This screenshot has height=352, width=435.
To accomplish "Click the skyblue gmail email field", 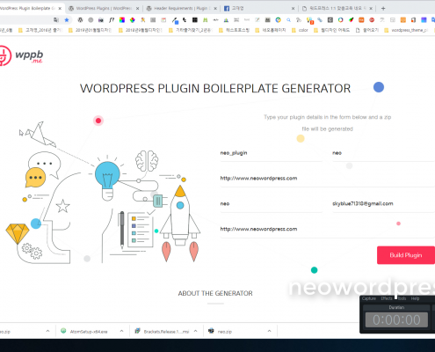I will 383,204.
